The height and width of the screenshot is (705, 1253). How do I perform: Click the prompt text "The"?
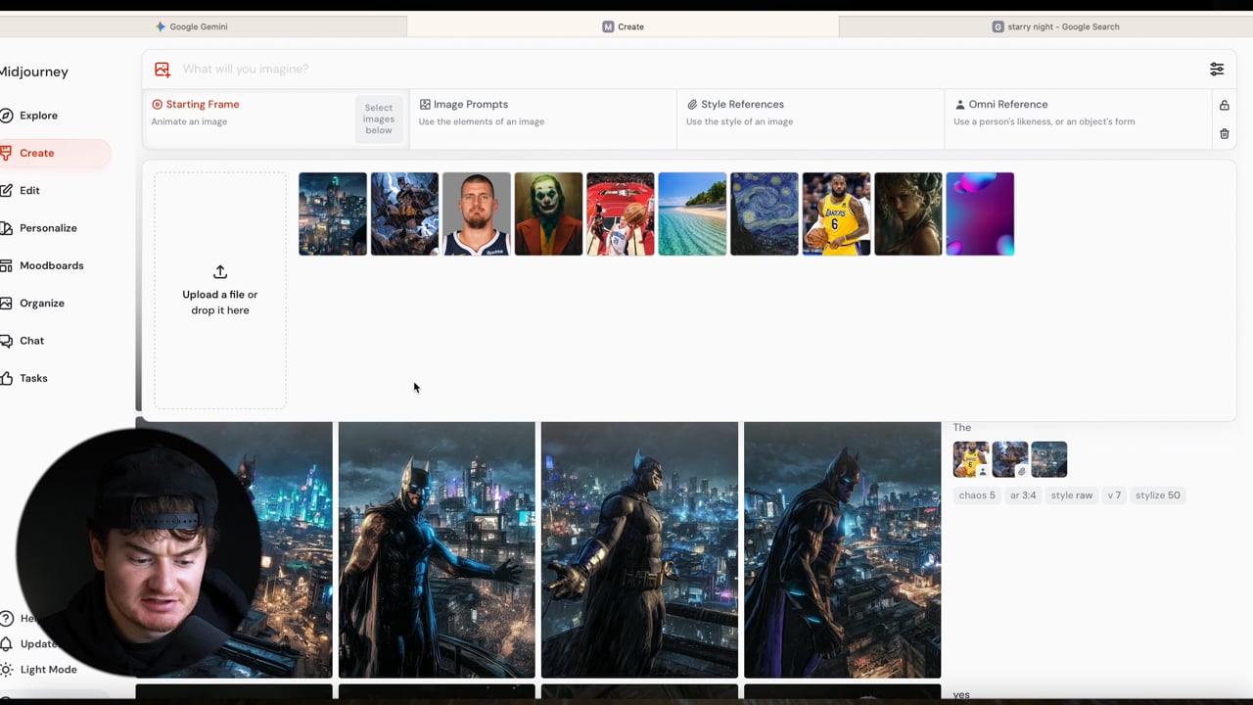[x=962, y=428]
